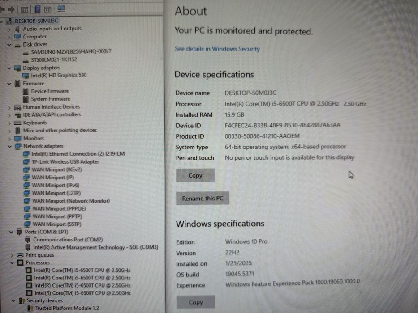
Task: Click the Installed on date 1/23/2025
Action: [239, 263]
